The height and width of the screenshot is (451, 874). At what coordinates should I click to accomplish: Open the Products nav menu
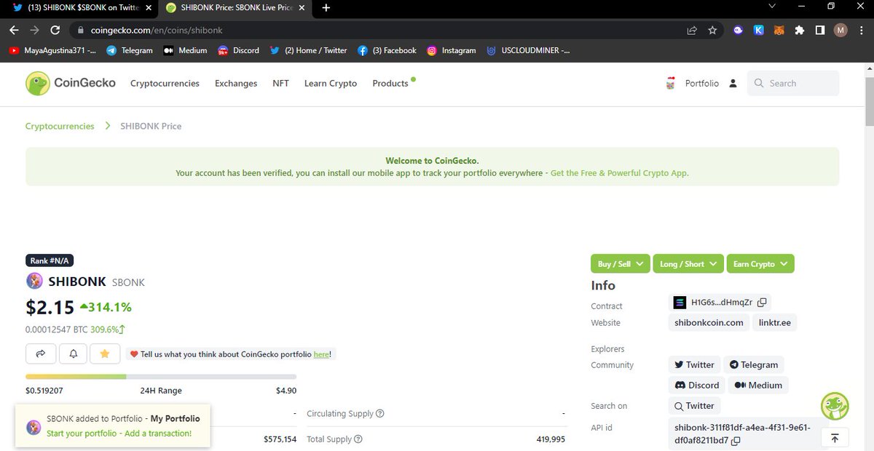point(390,84)
